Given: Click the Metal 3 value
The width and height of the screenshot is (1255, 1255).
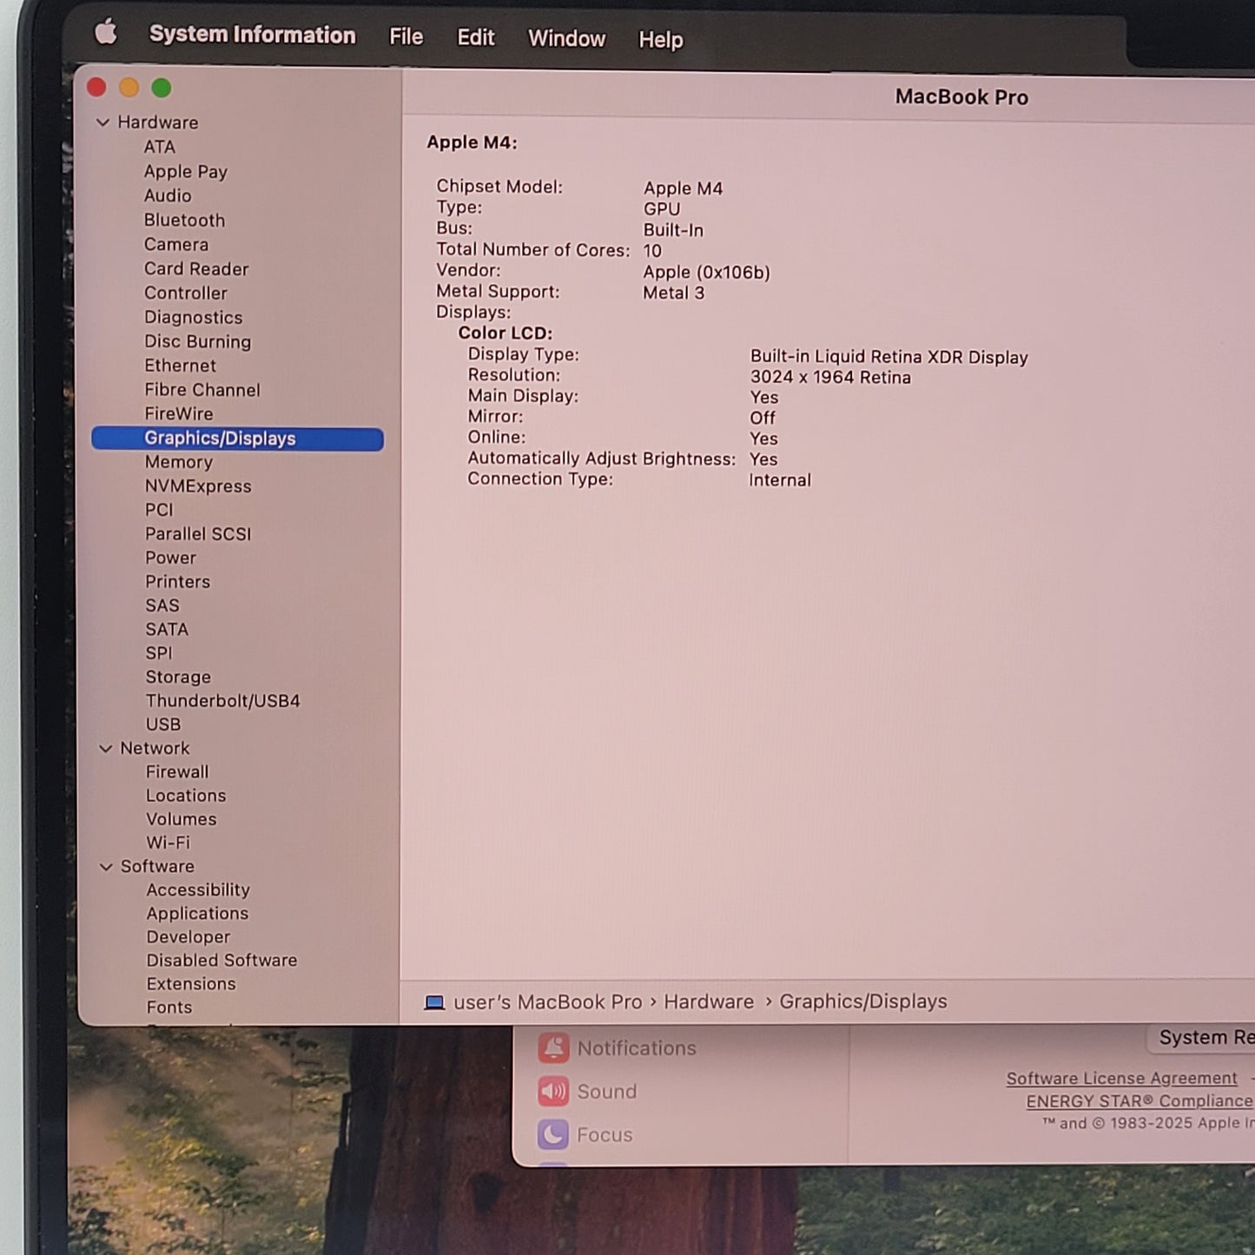Looking at the screenshot, I should coord(673,293).
